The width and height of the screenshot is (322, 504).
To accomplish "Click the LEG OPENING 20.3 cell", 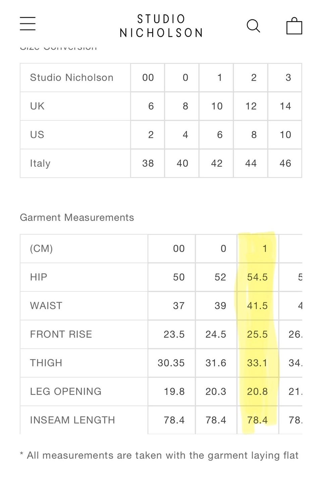I will pos(216,391).
